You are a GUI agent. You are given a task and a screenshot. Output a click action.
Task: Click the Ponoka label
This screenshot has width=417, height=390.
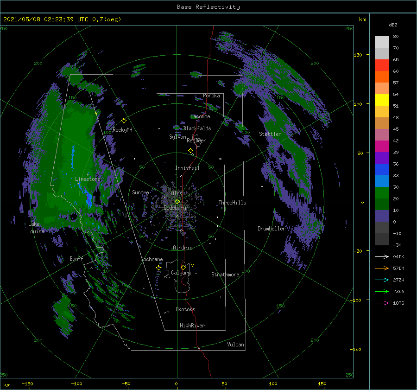point(211,96)
